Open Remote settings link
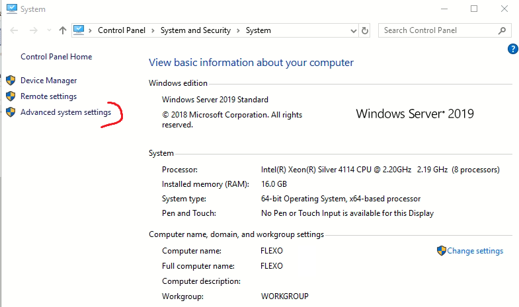Screen dimensions: 519x307 (49, 96)
